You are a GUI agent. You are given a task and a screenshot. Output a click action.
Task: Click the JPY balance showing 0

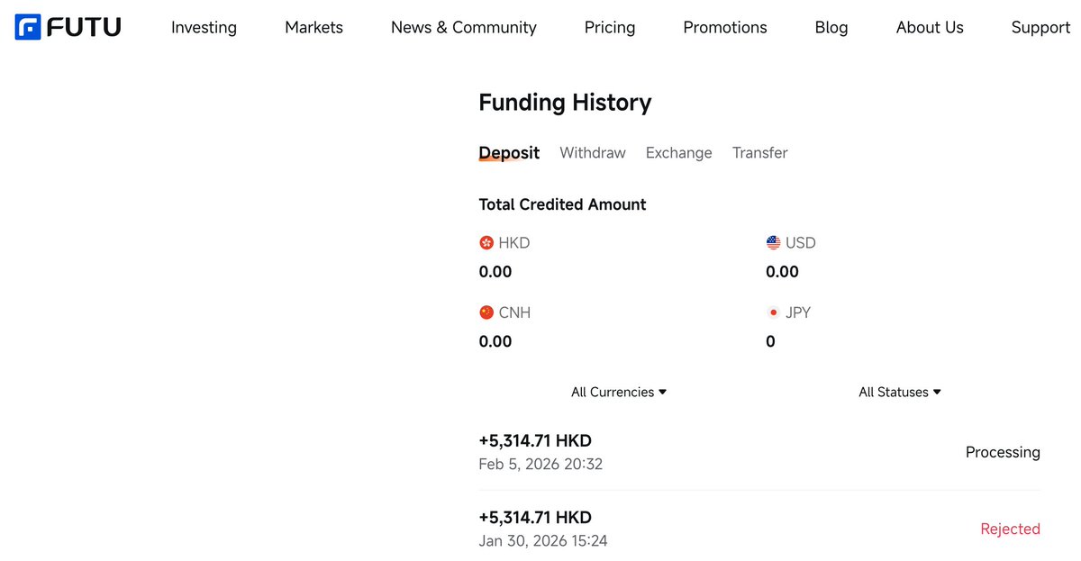(x=770, y=341)
